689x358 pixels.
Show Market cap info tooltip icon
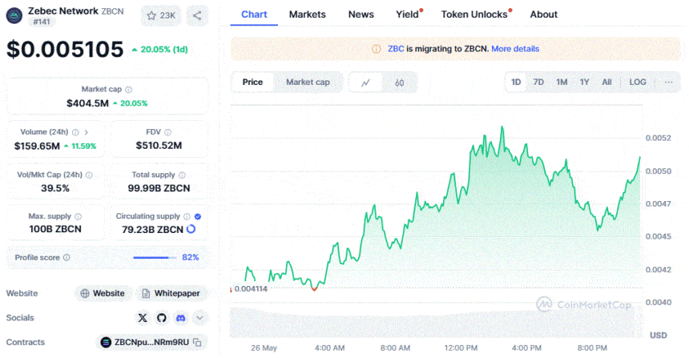click(128, 90)
